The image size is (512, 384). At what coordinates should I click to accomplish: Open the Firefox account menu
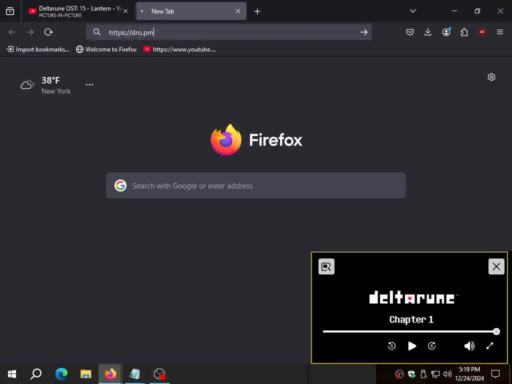pos(446,32)
